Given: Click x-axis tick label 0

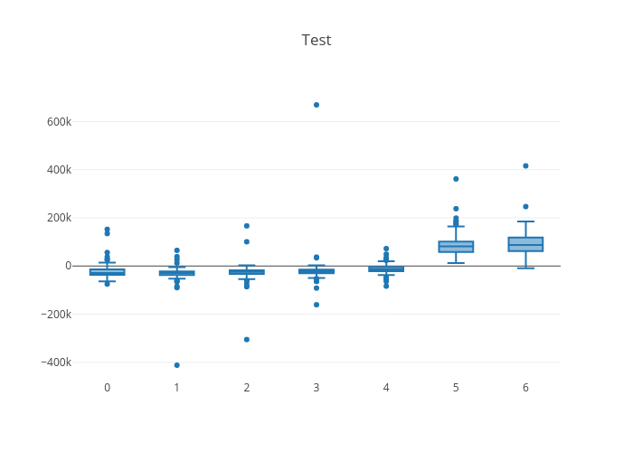Looking at the screenshot, I should click(107, 387).
